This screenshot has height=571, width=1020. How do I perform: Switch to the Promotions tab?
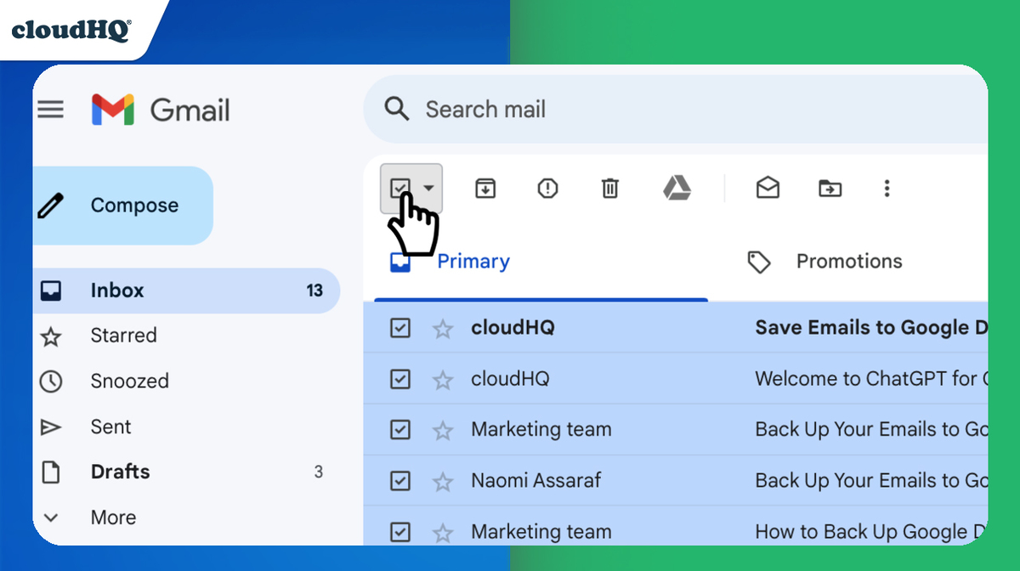click(x=848, y=261)
